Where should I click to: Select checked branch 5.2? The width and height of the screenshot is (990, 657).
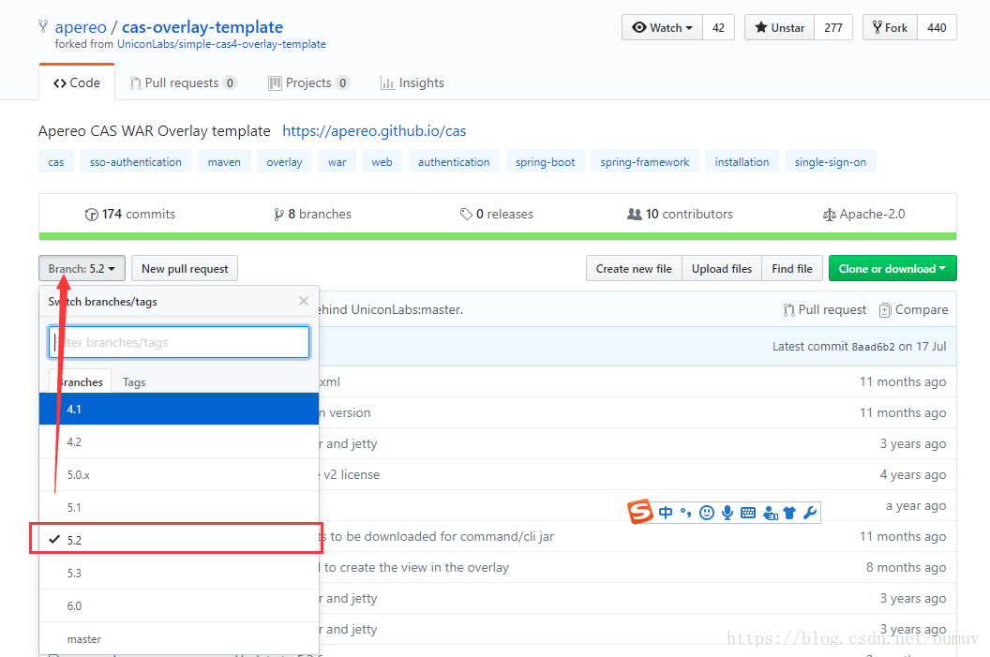coord(179,540)
